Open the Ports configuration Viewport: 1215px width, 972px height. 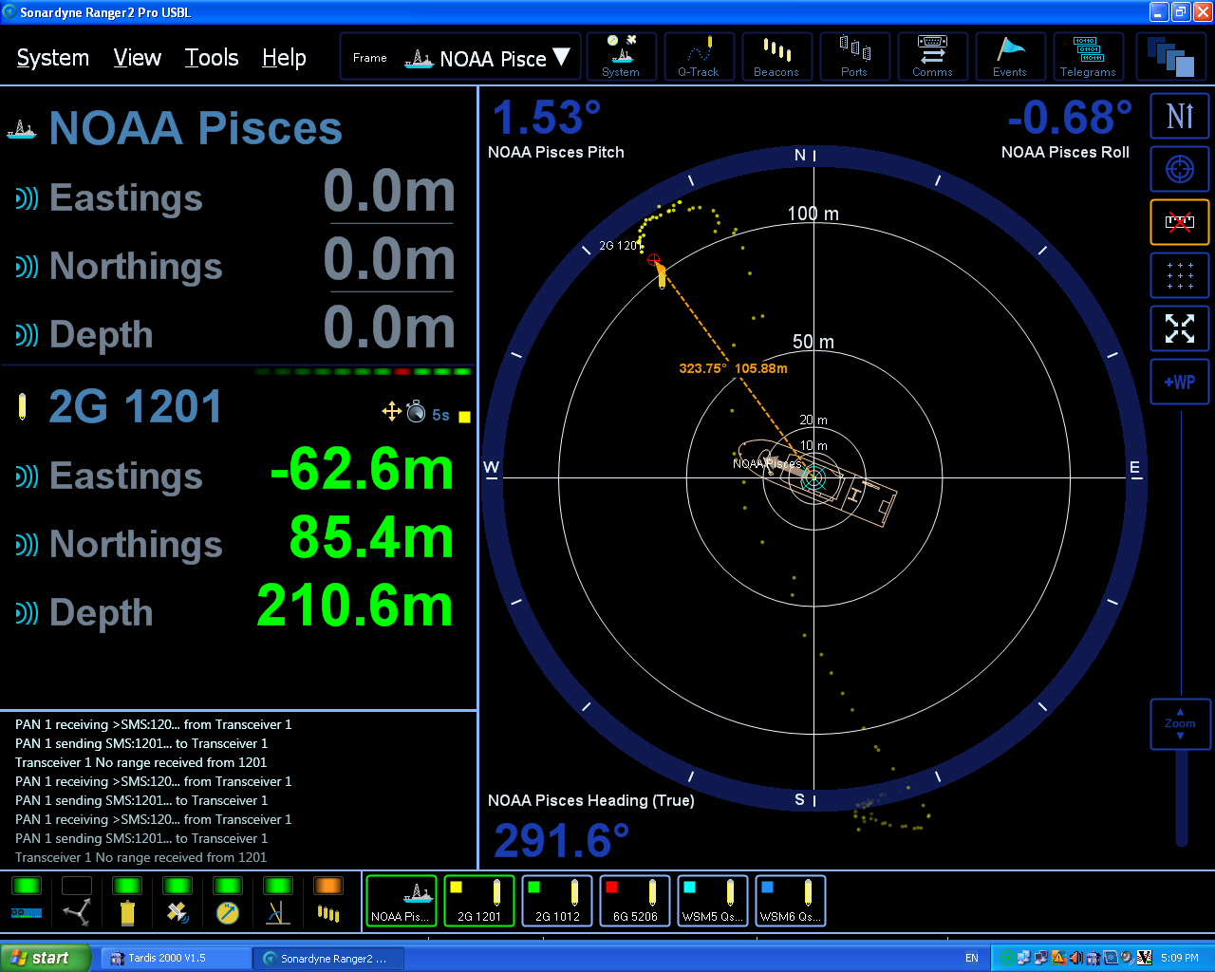click(x=854, y=57)
